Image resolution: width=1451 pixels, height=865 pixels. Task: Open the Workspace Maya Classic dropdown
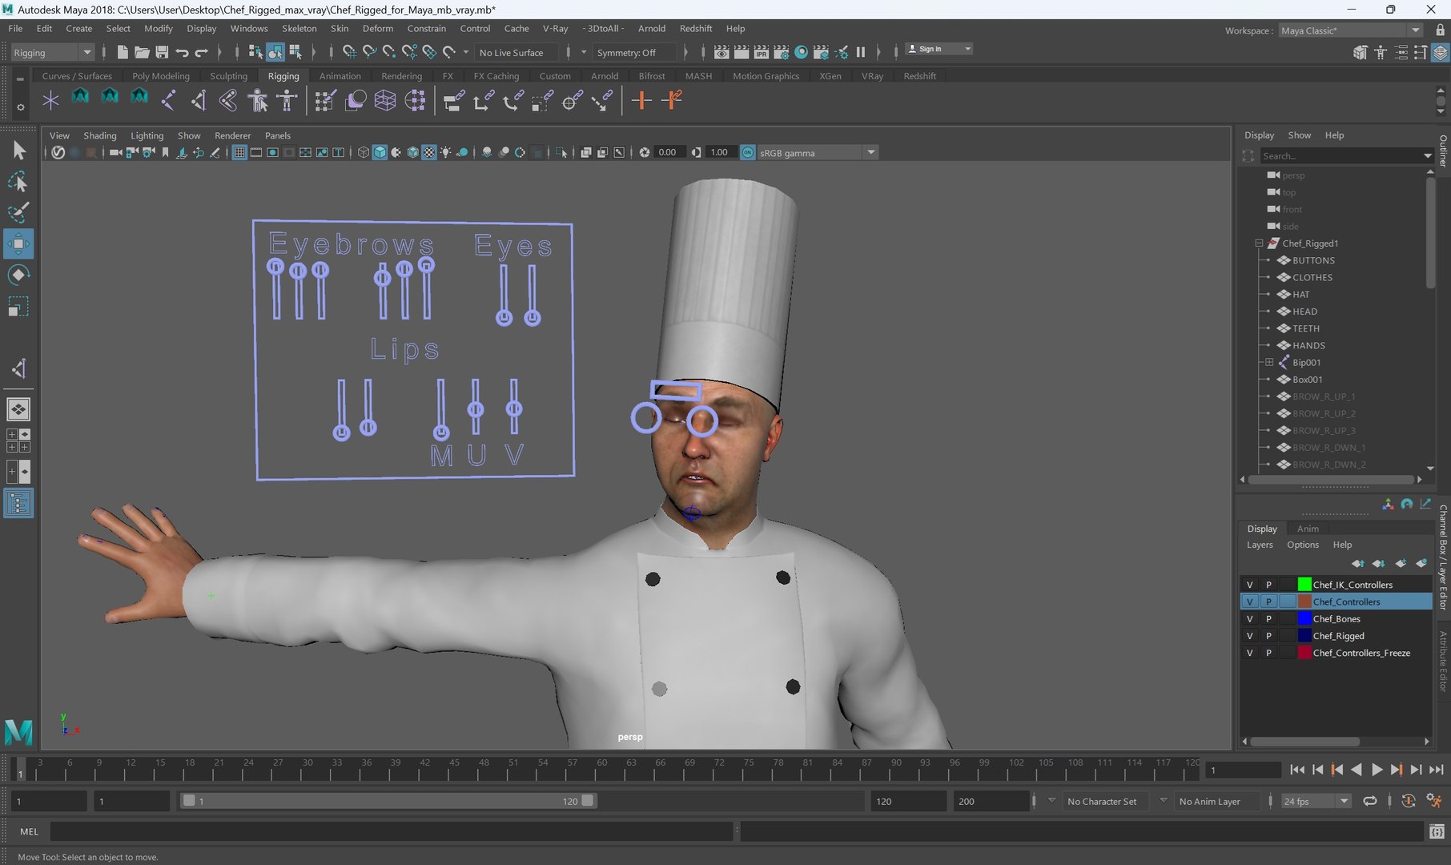[x=1350, y=30]
